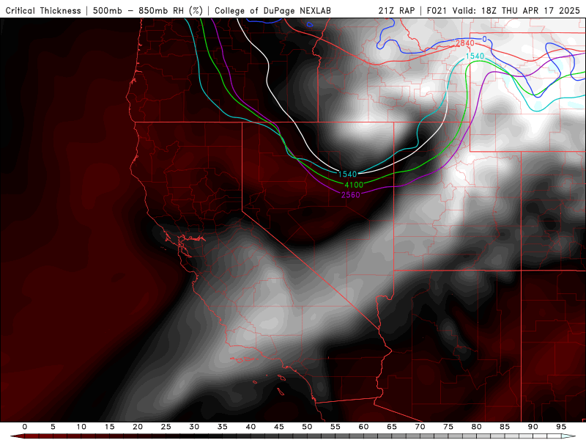Screen dimensions: 586x440
Task: Click the "45" value on the color scale
Action: 279,427
